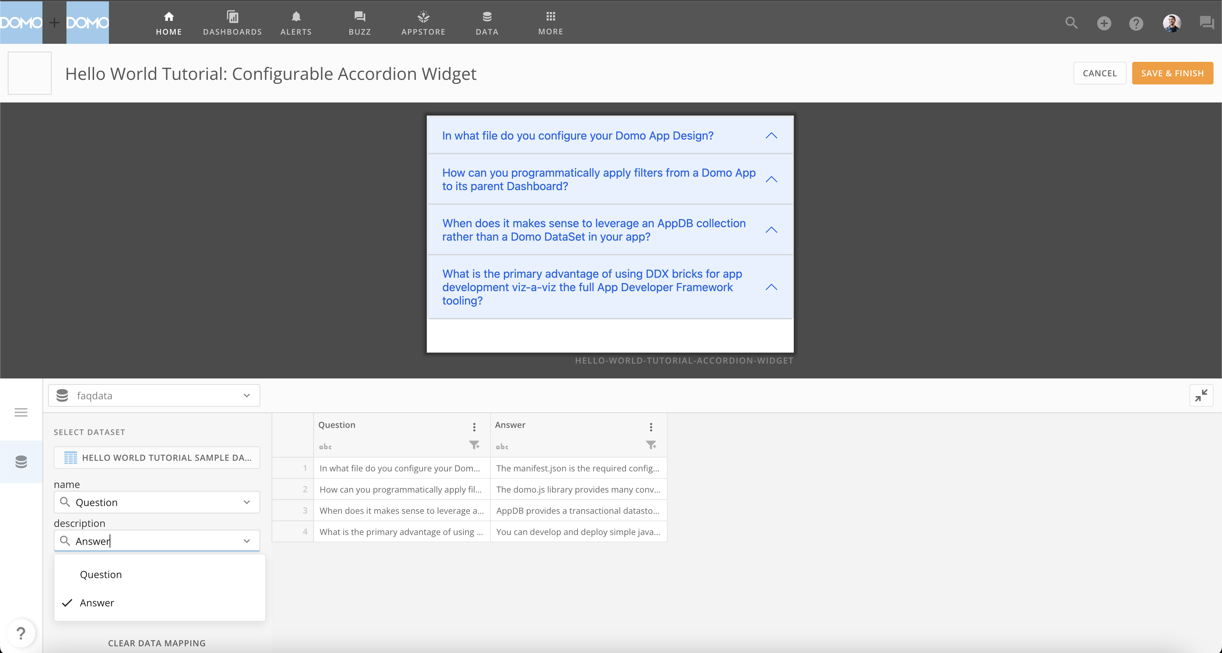Select the dataset stack icon in sidebar
The image size is (1222, 653).
pyautogui.click(x=21, y=461)
